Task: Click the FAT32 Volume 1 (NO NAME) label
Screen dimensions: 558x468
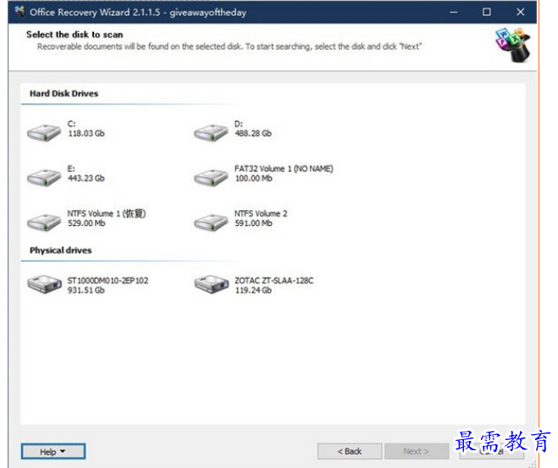Action: (x=284, y=168)
